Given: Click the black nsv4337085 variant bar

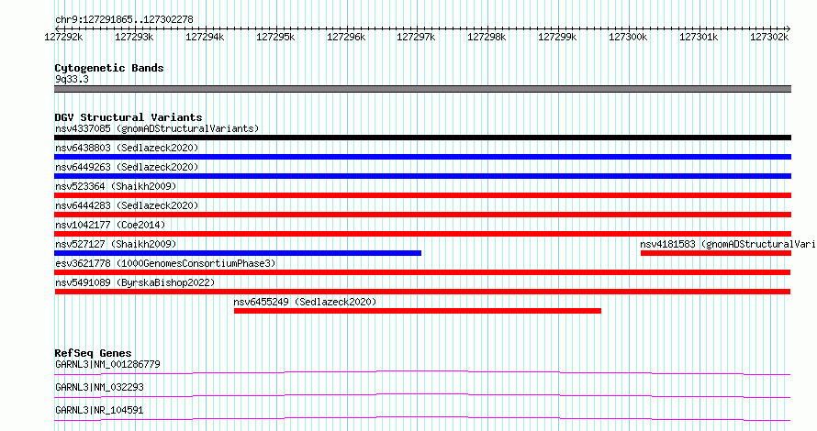Looking at the screenshot, I should pos(422,138).
